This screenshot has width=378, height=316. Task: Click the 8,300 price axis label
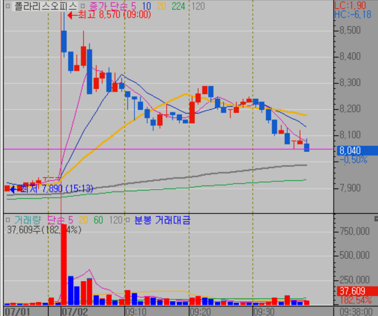350,83
